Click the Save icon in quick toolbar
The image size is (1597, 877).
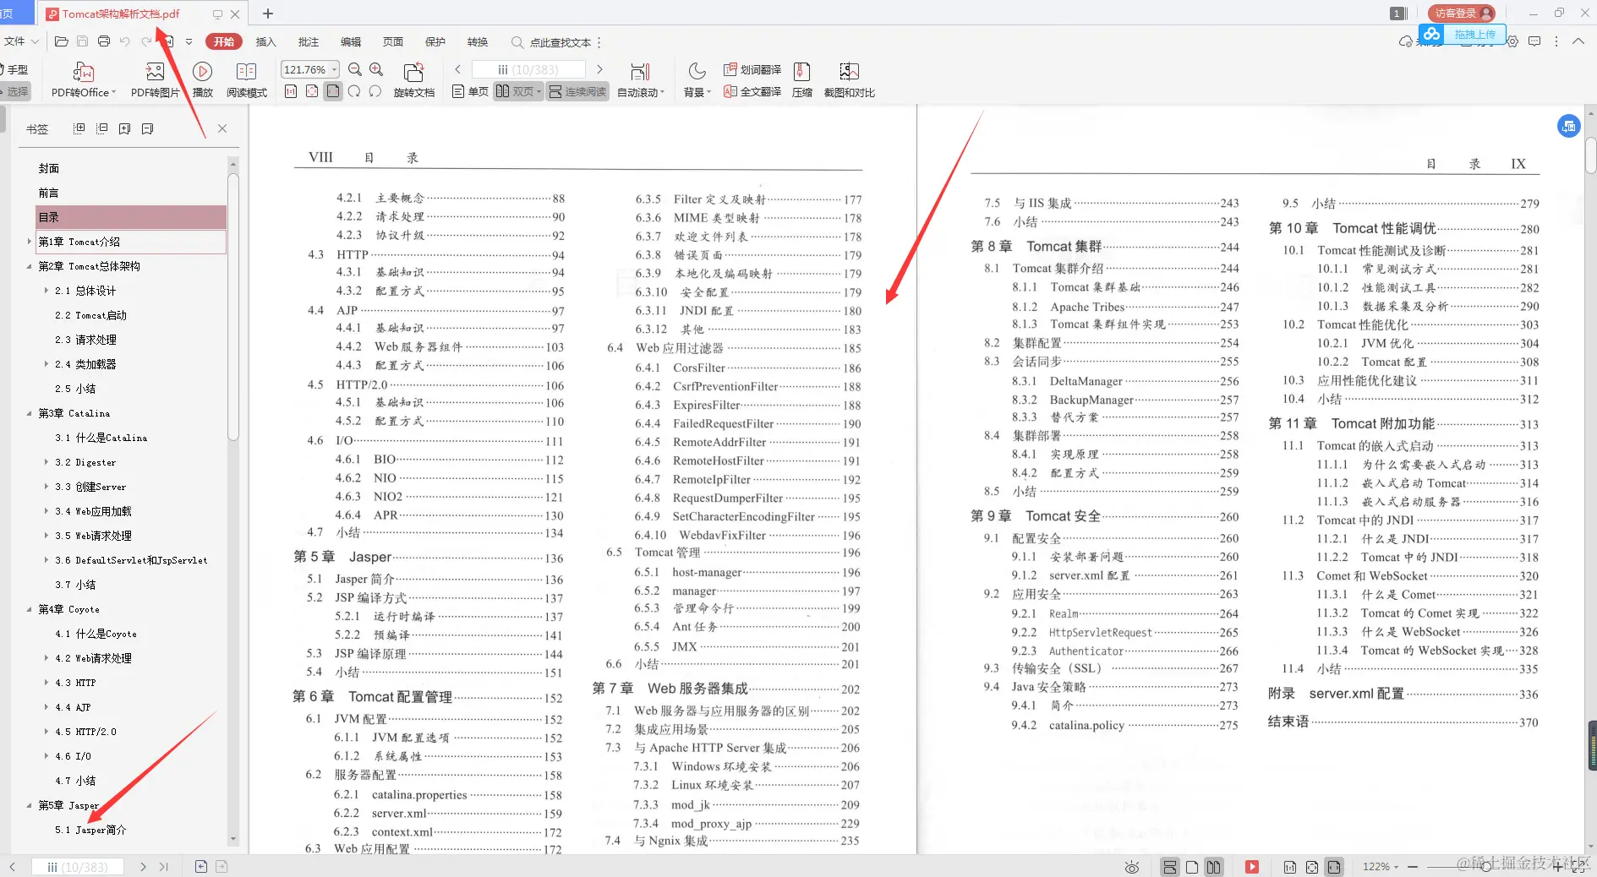pos(82,41)
